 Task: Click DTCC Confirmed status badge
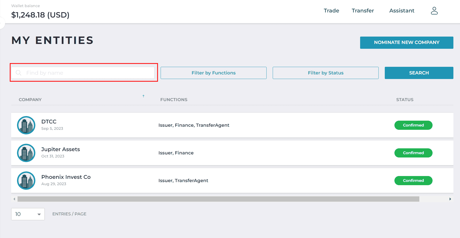click(413, 125)
